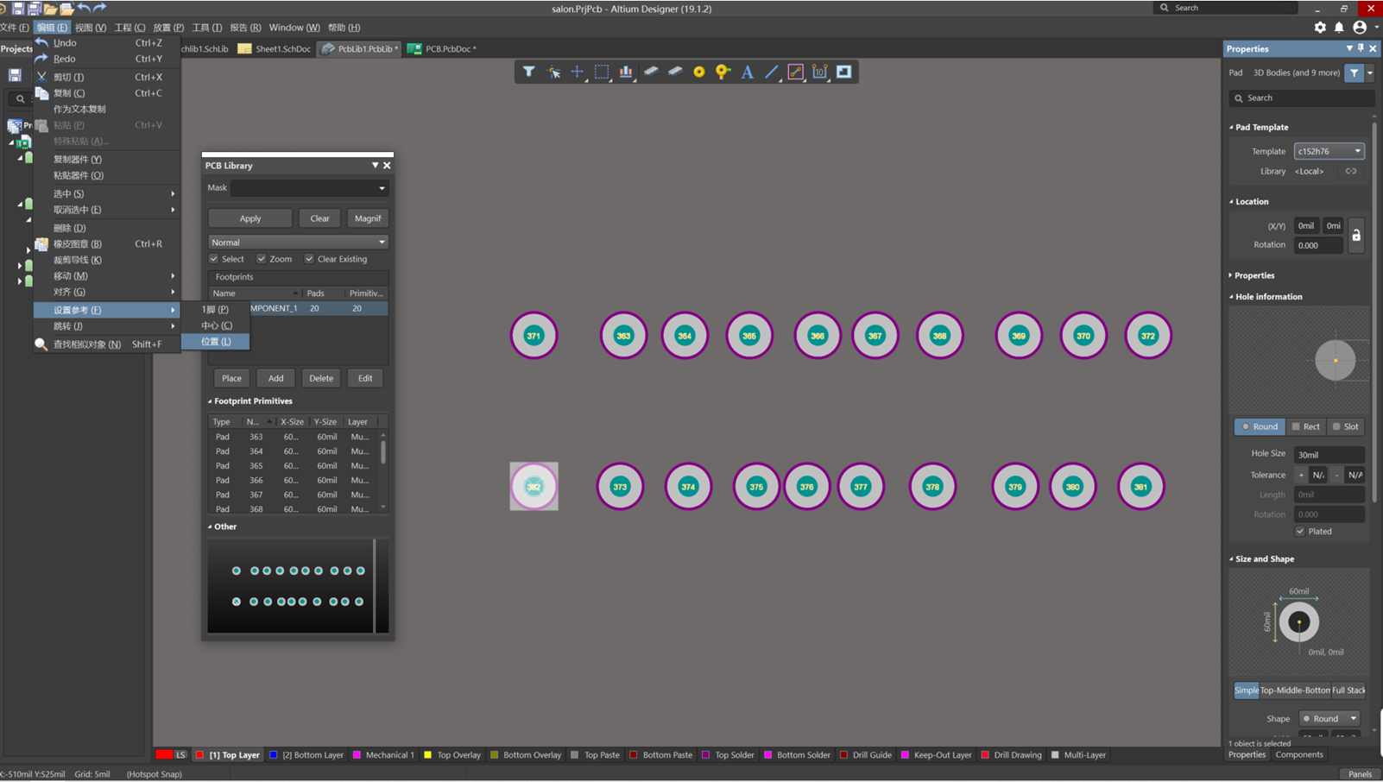Select the Slot hole shape option
Viewport: 1383px width, 782px height.
coord(1345,426)
